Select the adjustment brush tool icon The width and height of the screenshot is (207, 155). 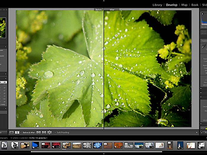[x=203, y=46]
